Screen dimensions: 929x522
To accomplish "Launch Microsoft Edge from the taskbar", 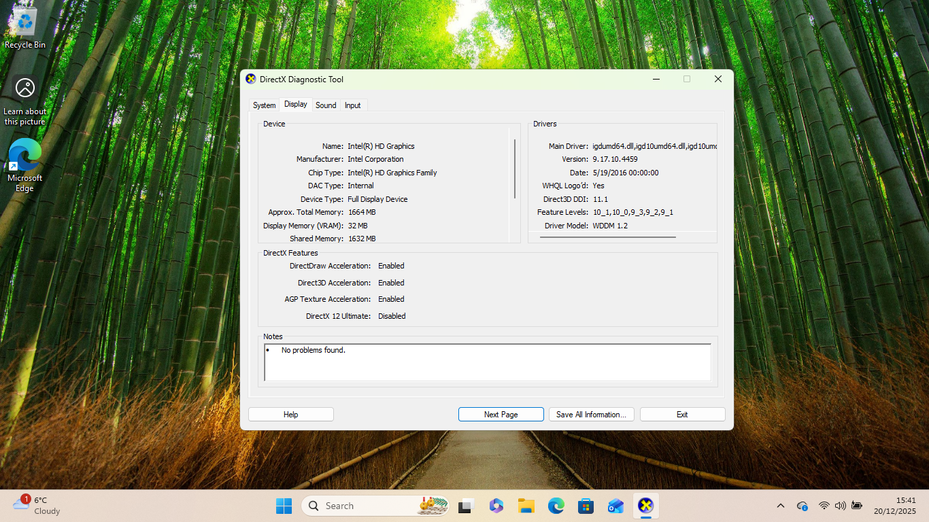I will pos(556,506).
